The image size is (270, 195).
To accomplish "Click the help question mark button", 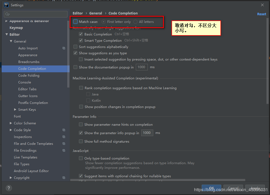I will point(9,188).
